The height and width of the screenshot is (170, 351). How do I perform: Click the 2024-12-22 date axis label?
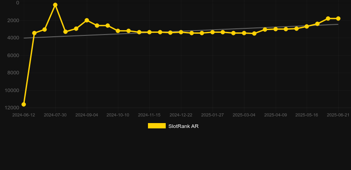point(181,115)
